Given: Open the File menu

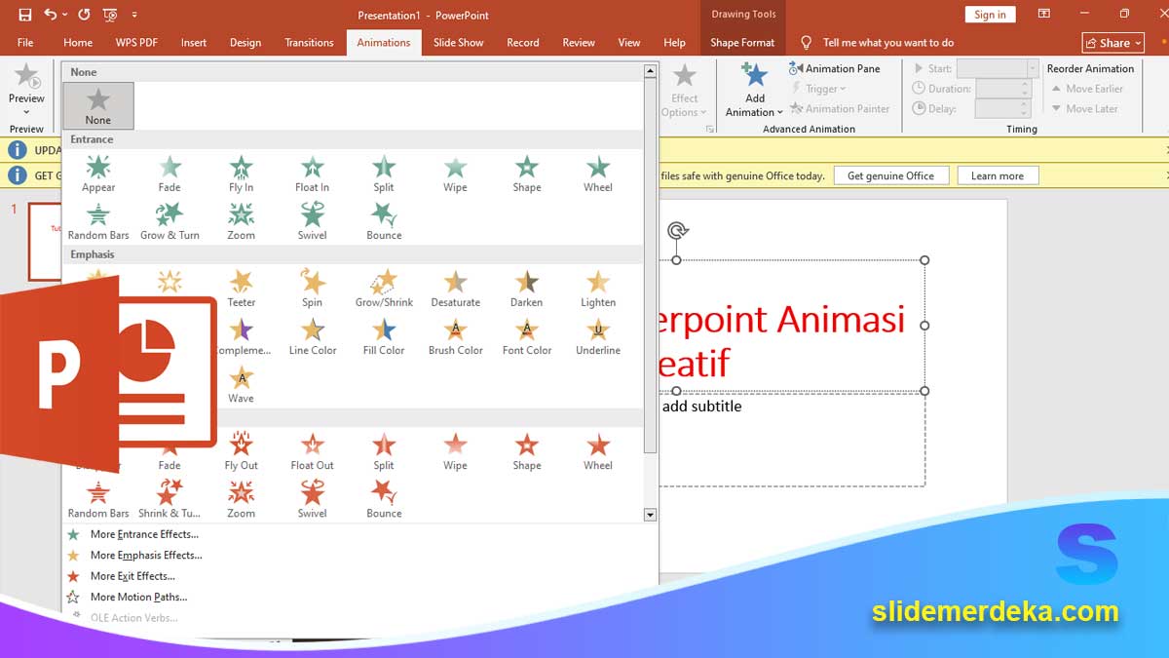Looking at the screenshot, I should click(25, 42).
